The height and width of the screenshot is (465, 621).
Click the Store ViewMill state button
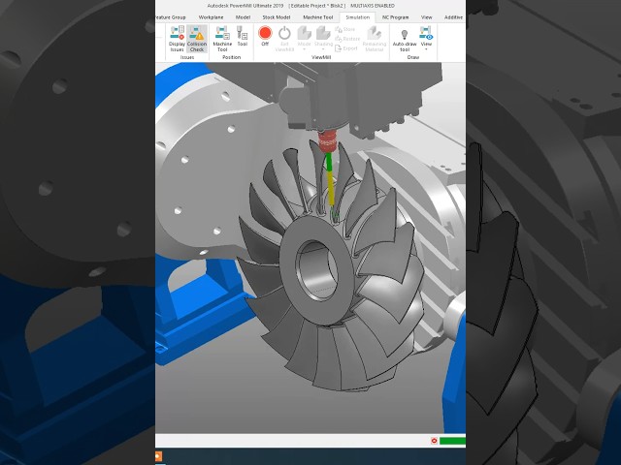tap(345, 29)
